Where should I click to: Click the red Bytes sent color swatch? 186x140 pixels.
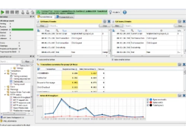pos(151,102)
